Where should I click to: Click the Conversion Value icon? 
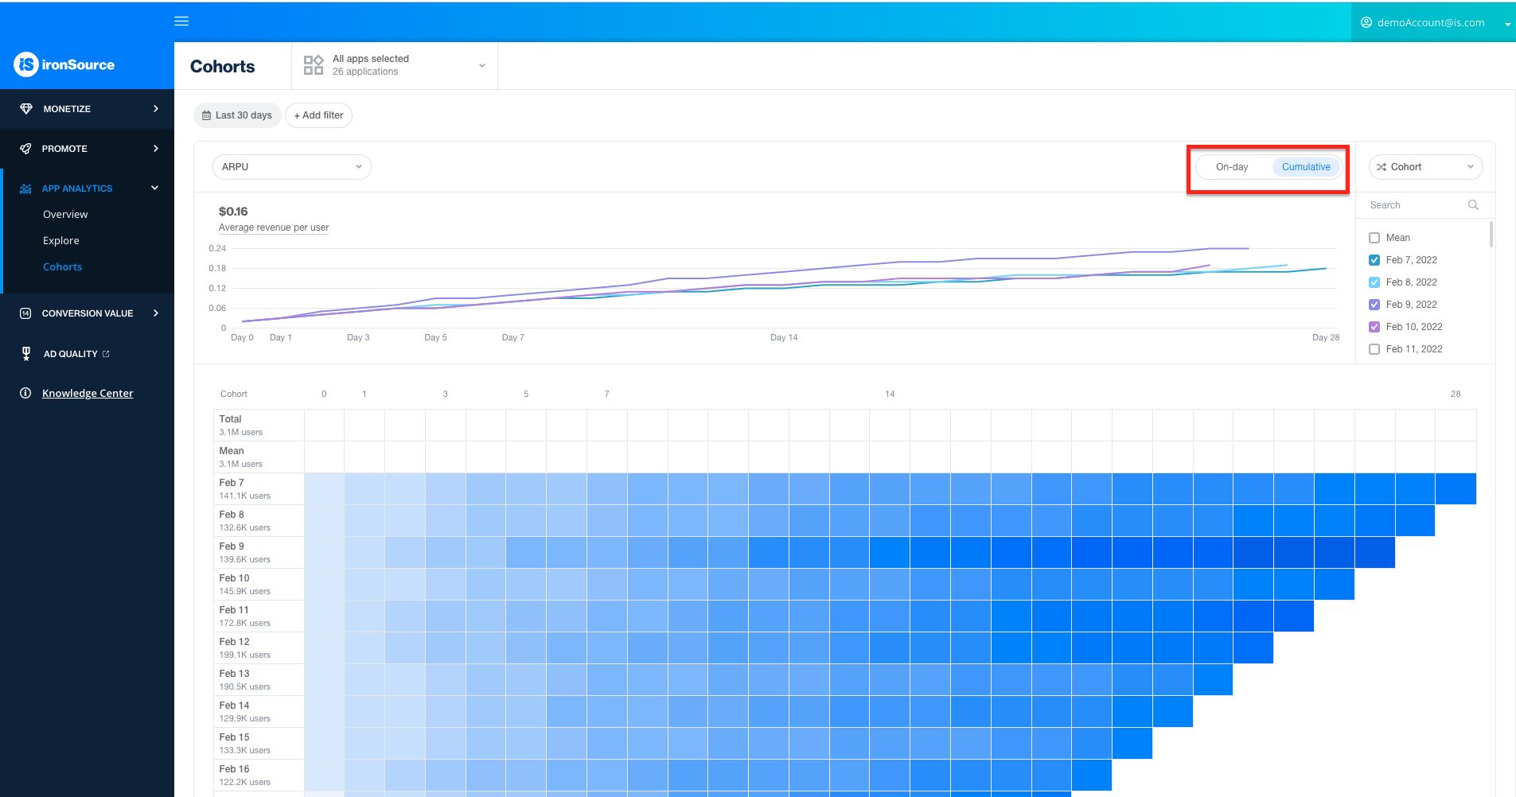(x=25, y=313)
